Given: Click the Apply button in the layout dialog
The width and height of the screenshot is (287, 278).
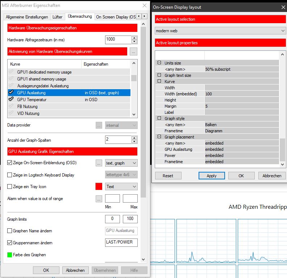Looking at the screenshot, I should point(212,176).
